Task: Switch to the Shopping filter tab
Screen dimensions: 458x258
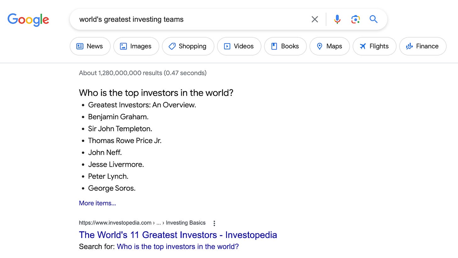Action: tap(188, 46)
